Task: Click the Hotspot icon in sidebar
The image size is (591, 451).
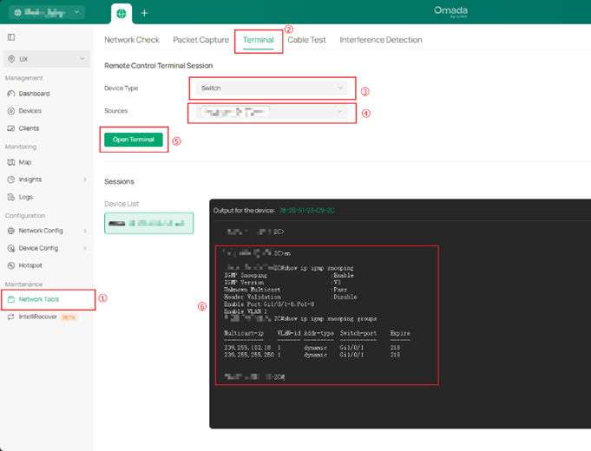Action: click(x=11, y=265)
